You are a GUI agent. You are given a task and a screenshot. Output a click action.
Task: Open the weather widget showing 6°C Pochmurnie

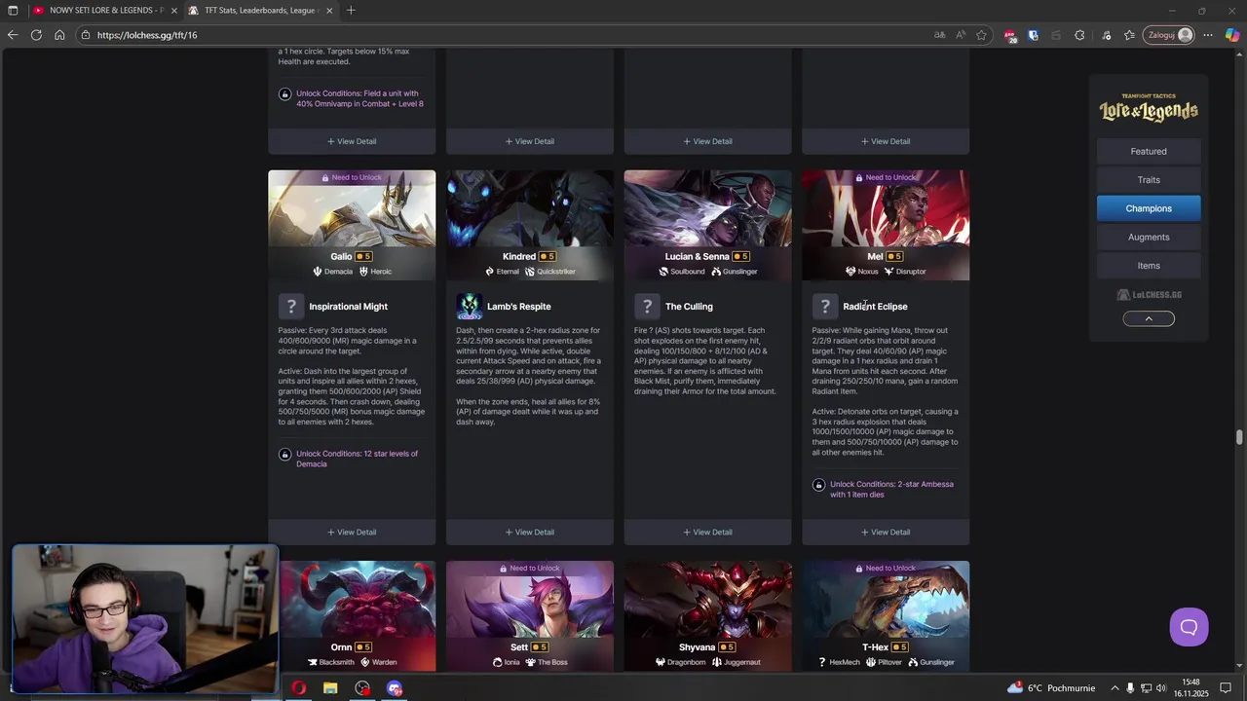click(x=1053, y=688)
